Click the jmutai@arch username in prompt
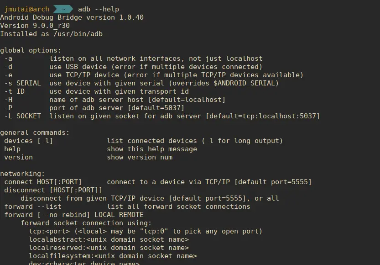380x265 pixels. pos(26,9)
